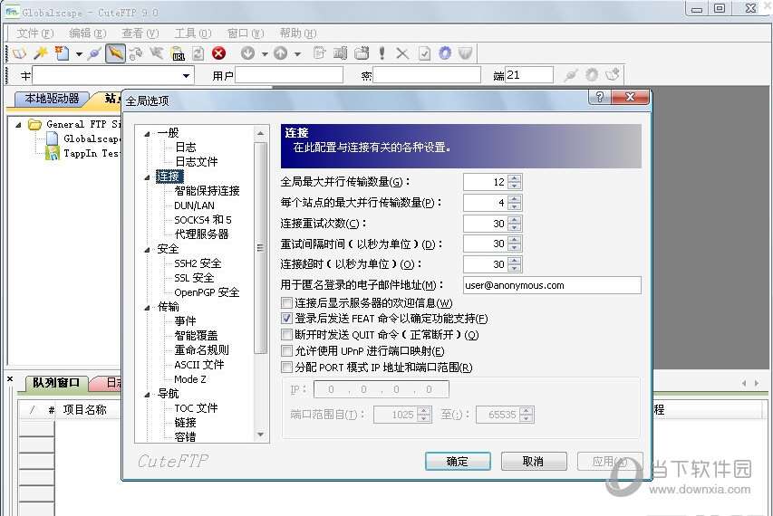Image resolution: width=773 pixels, height=516 pixels.
Task: Click the options tree scrollbar down arrow
Action: click(261, 435)
